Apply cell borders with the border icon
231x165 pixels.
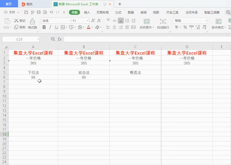(63, 27)
